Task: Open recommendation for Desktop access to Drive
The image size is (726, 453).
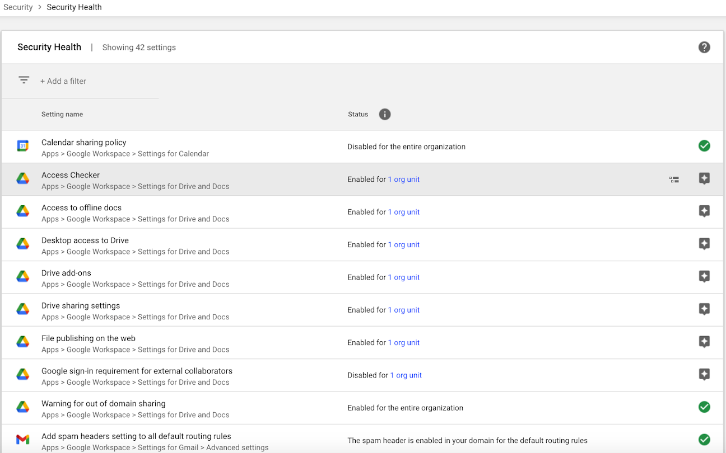Action: [704, 244]
